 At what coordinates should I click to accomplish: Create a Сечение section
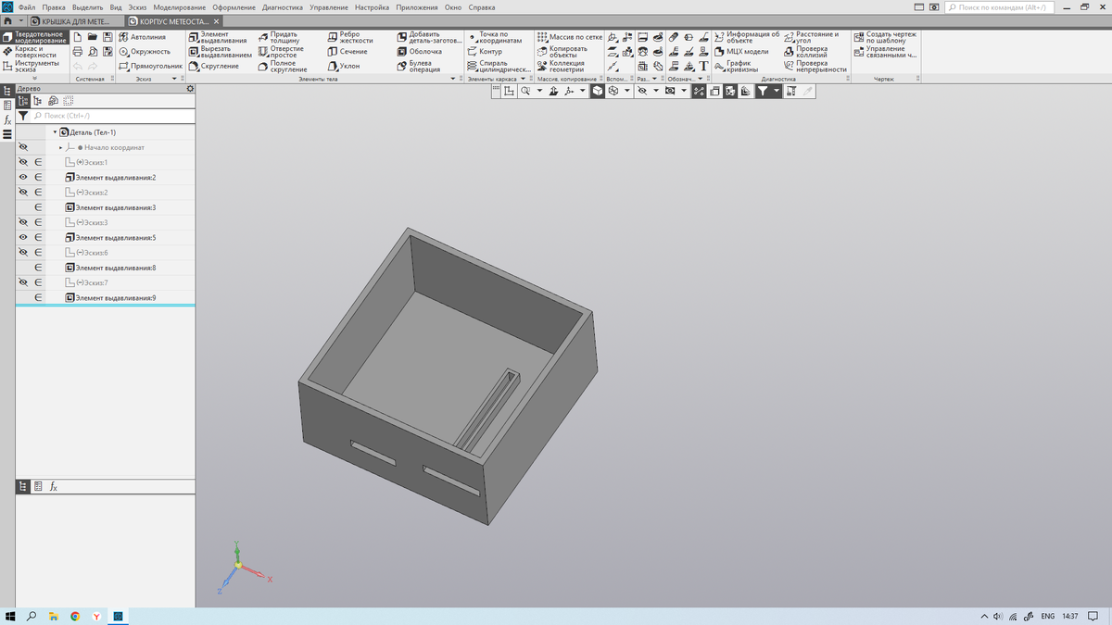pyautogui.click(x=347, y=52)
